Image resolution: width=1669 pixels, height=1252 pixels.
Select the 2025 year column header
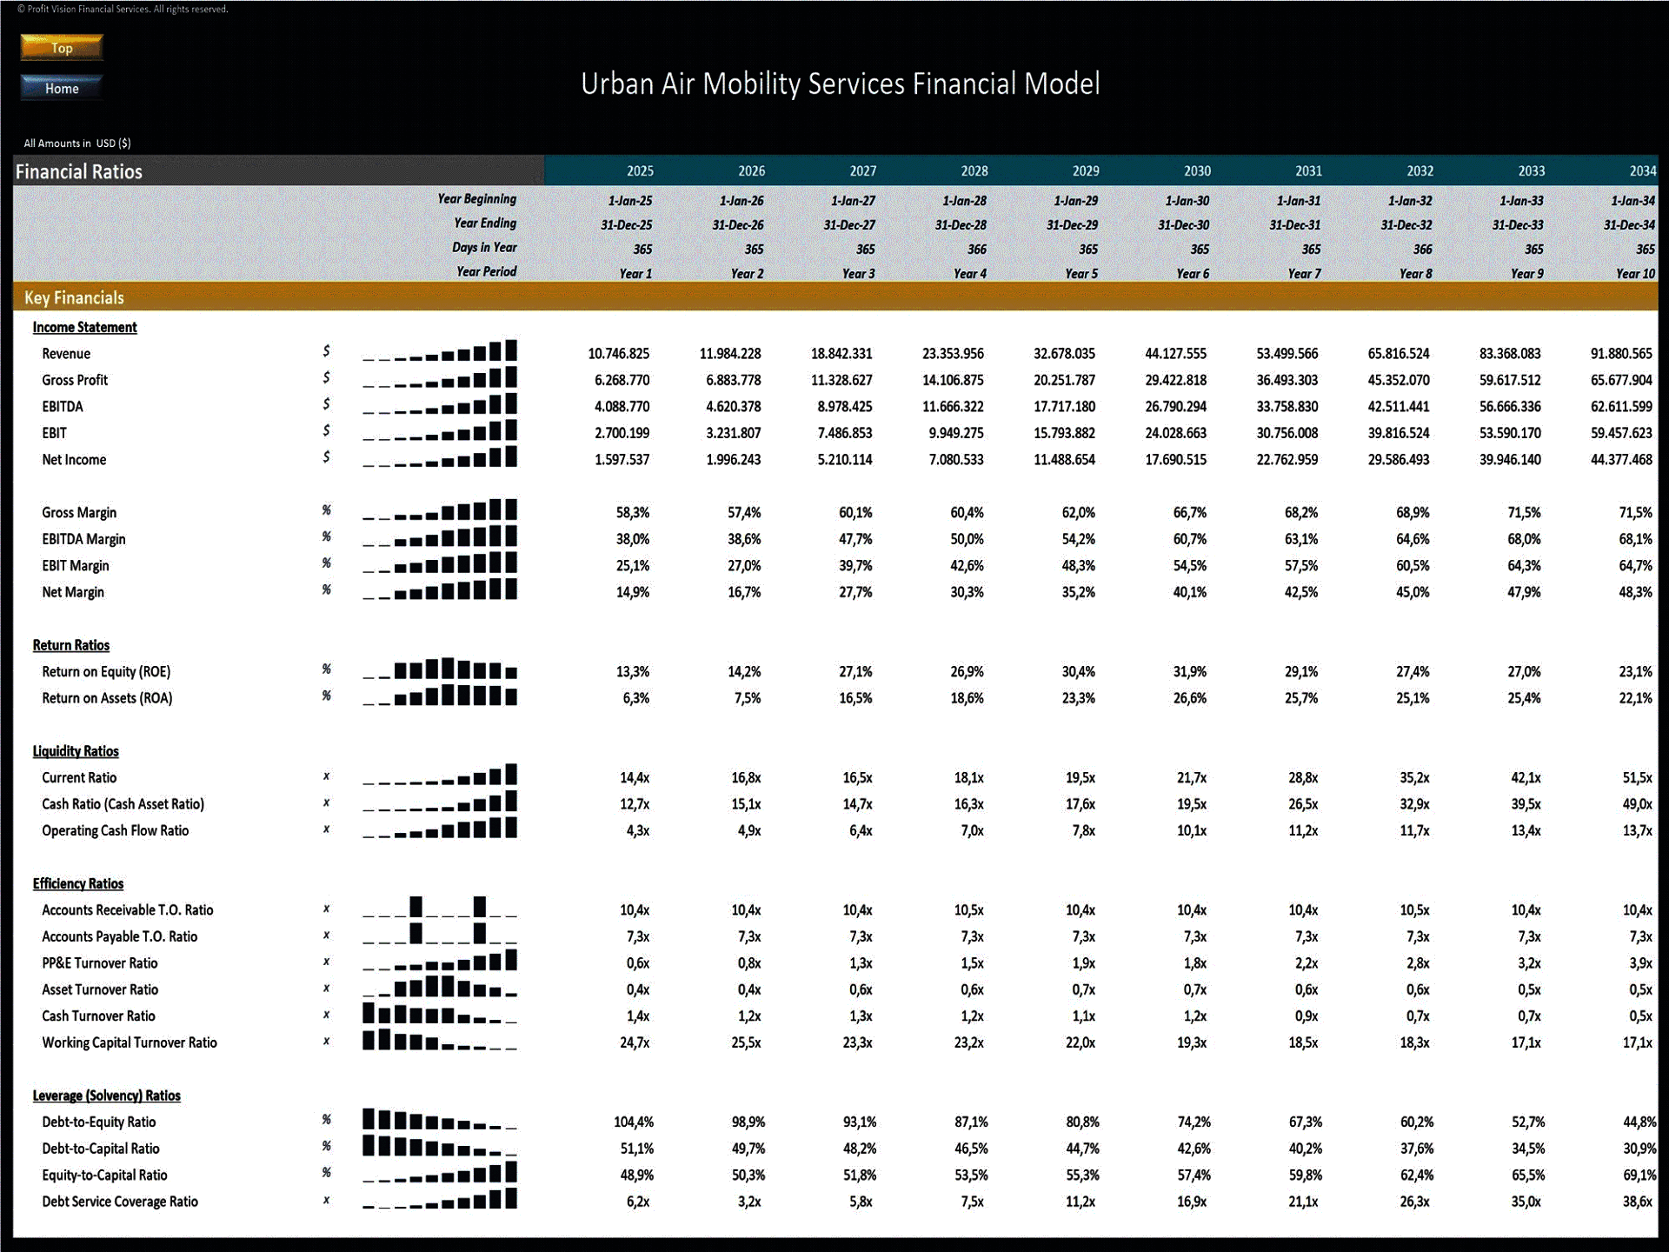pos(640,171)
